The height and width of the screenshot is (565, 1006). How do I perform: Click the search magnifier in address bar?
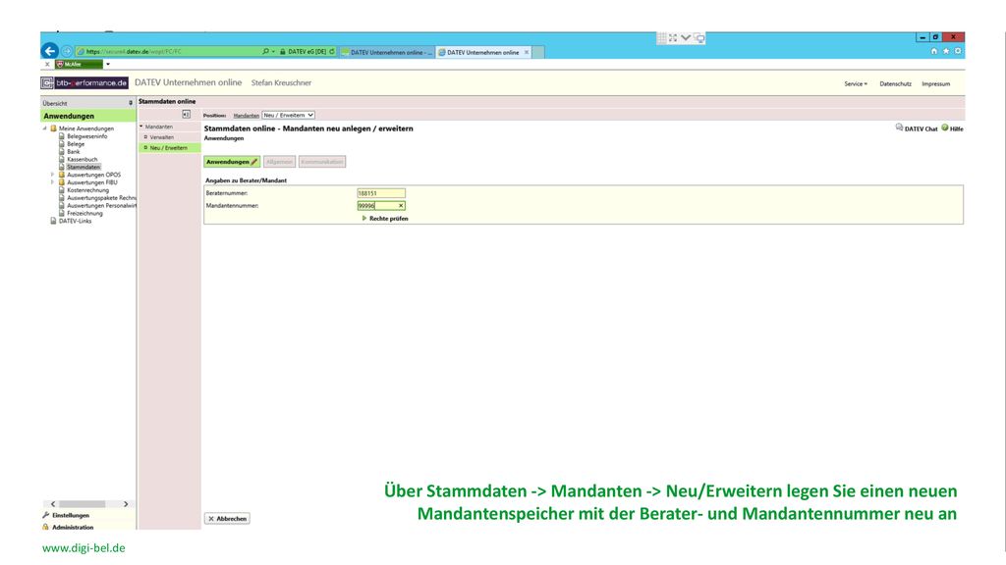pos(265,51)
